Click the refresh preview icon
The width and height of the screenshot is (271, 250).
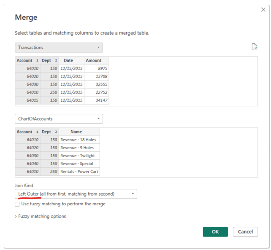(x=254, y=47)
